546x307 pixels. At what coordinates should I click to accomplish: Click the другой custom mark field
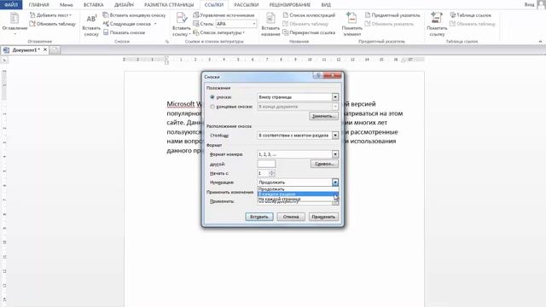[x=266, y=164]
